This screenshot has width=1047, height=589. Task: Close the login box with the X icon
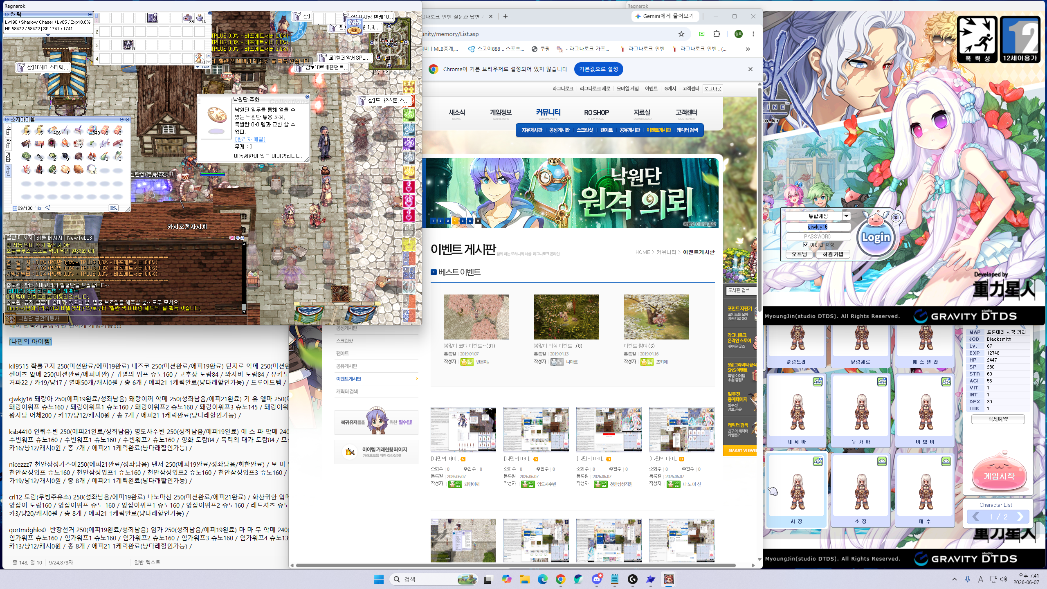[x=896, y=218]
